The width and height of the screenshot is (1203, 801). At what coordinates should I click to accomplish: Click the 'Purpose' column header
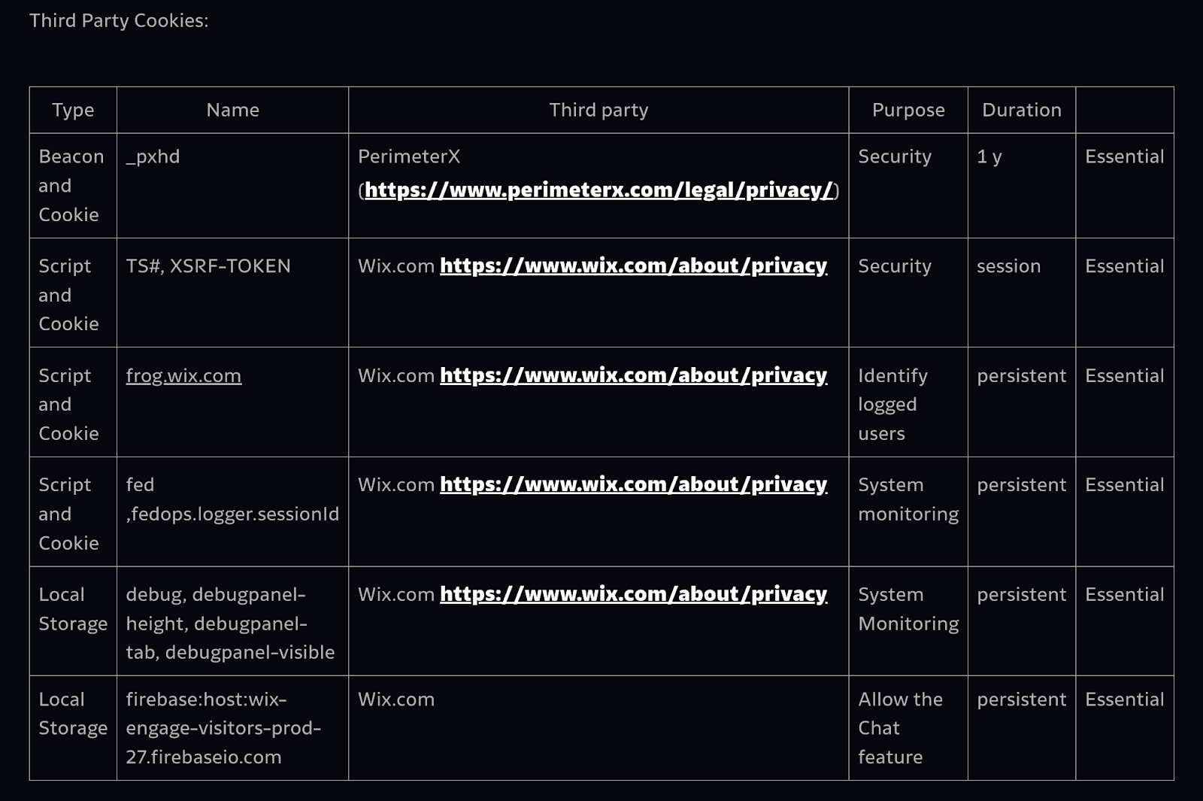click(908, 110)
